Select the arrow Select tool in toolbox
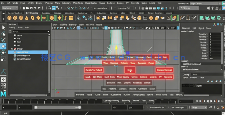The width and height of the screenshot is (225, 115). [x=3, y=27]
